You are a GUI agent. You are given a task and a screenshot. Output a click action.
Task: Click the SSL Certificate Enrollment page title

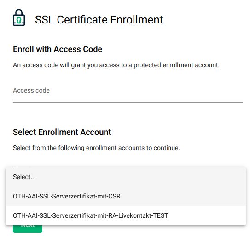(x=99, y=20)
